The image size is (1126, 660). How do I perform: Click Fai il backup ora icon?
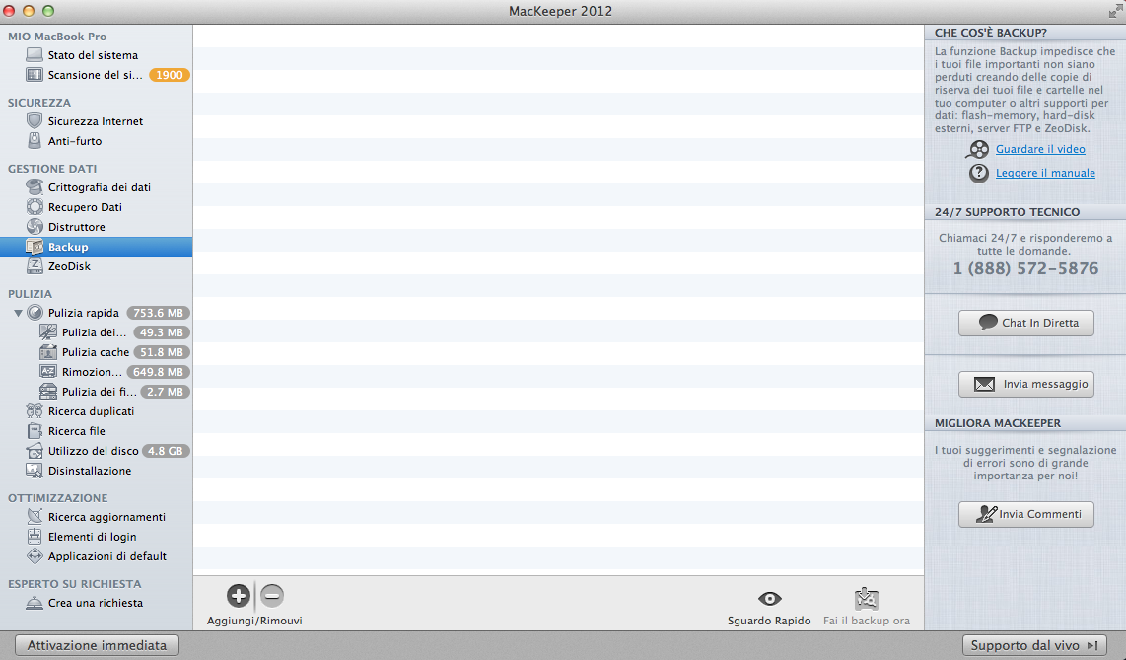click(x=867, y=598)
